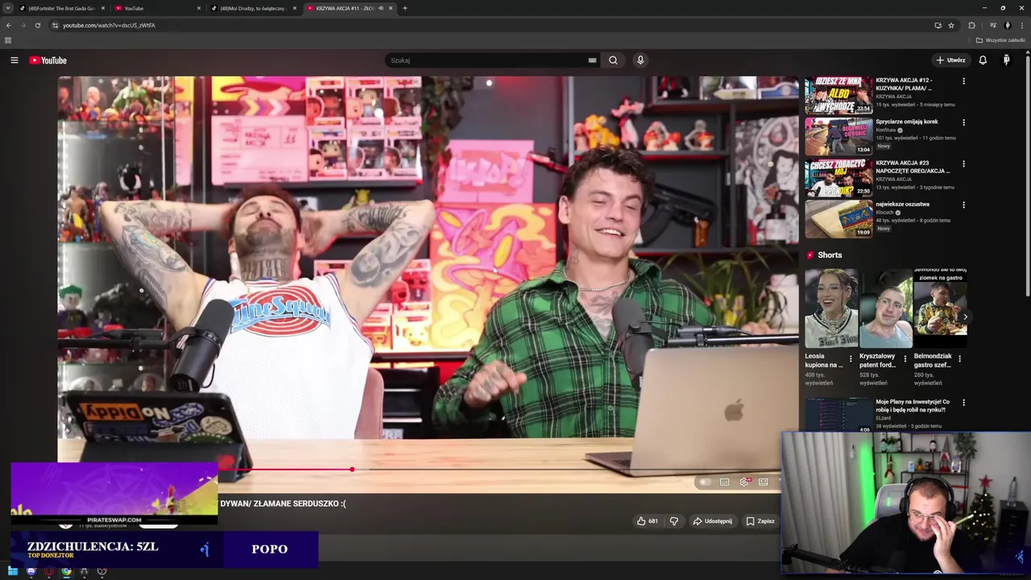The height and width of the screenshot is (580, 1031).
Task: Open największe oszustwa video thumbnail
Action: pyautogui.click(x=838, y=218)
